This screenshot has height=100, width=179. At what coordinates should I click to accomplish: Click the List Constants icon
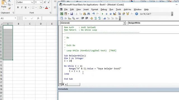pos(65,18)
